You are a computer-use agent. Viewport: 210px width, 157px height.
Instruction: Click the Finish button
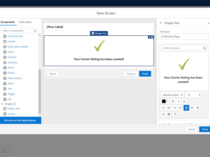(145, 74)
